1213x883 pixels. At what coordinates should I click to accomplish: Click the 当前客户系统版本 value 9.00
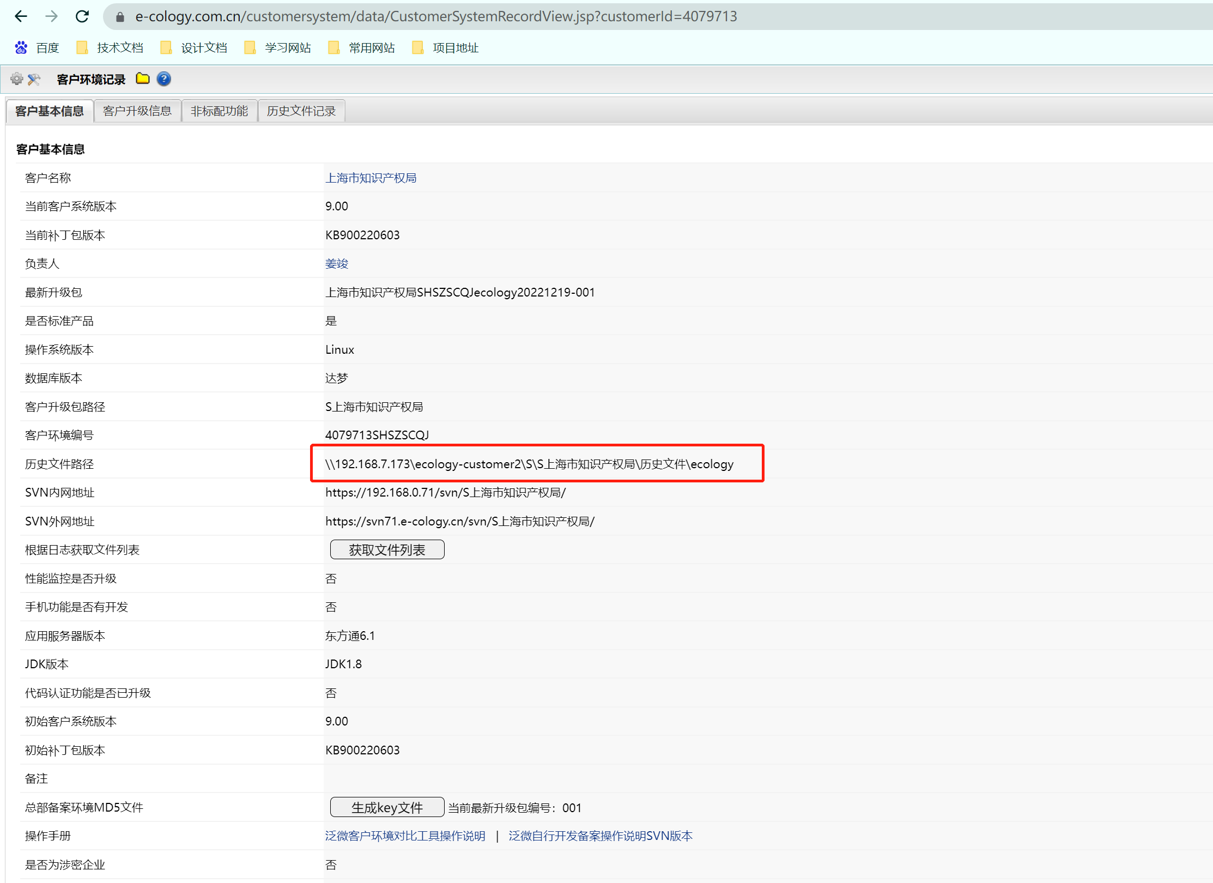[x=336, y=207]
